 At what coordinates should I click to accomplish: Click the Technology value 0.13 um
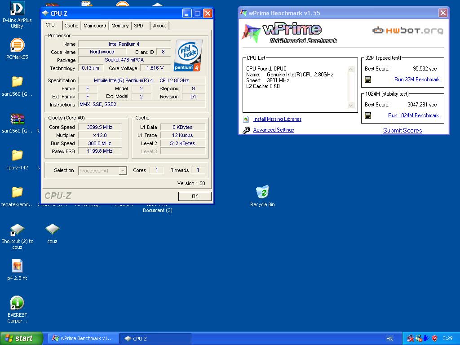[x=90, y=68]
